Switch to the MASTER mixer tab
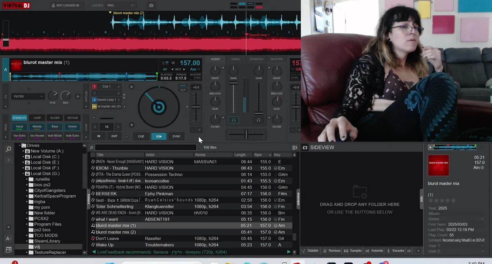492x264 pixels. pyautogui.click(x=277, y=59)
